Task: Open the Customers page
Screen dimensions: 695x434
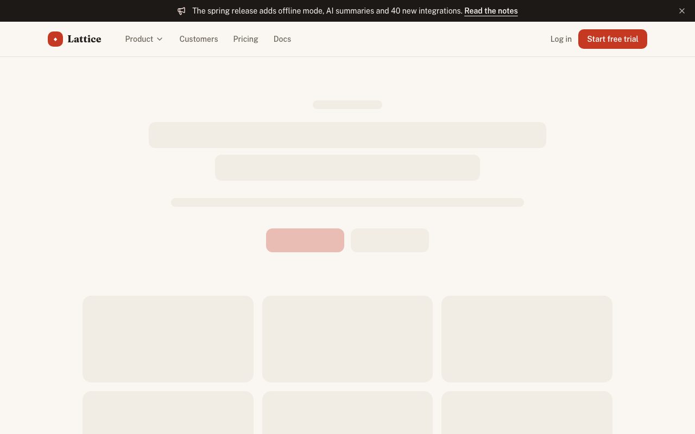Action: (x=199, y=39)
